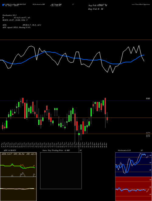Open the blue Stochastics chart panel
This screenshot has height=201, width=152.
click(x=133, y=164)
